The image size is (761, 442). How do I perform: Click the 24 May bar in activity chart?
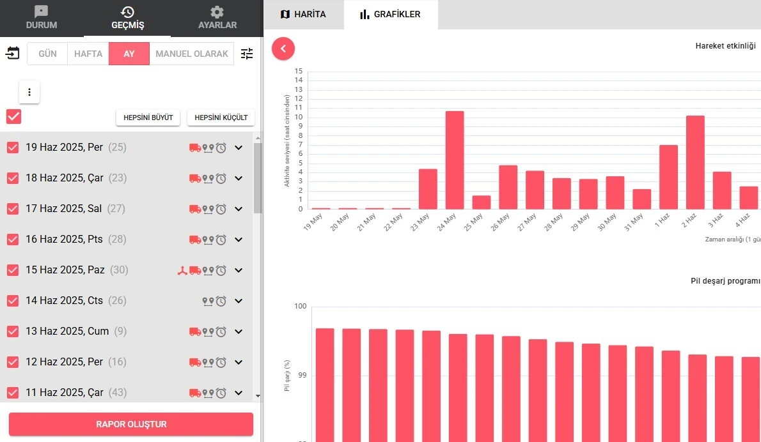tap(455, 160)
